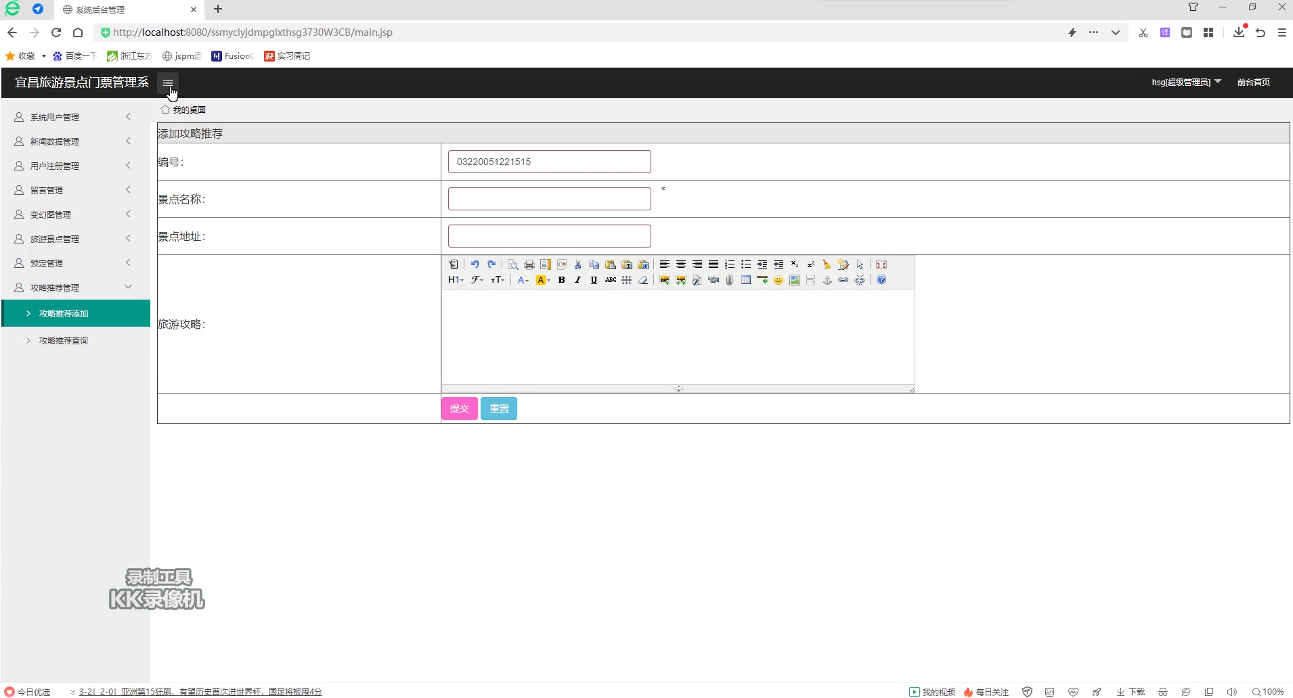Click into the 旅游攻略 editor text area
Image resolution: width=1293 pixels, height=698 pixels.
click(678, 337)
